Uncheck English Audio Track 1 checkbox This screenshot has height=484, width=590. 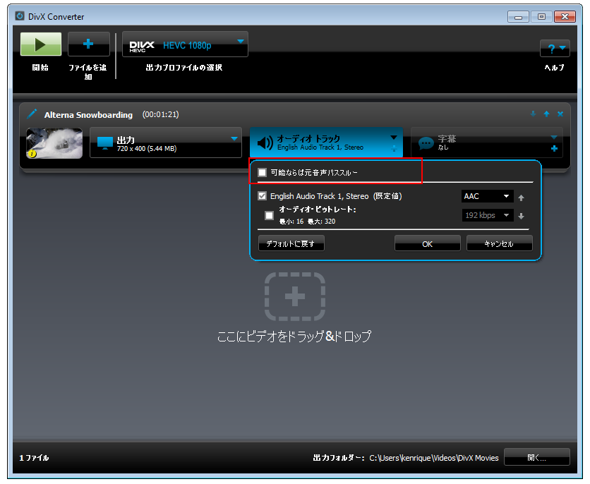[x=263, y=196]
